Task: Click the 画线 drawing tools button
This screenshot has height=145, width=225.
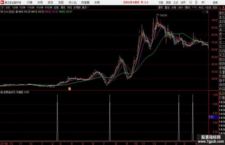Action: (187, 7)
